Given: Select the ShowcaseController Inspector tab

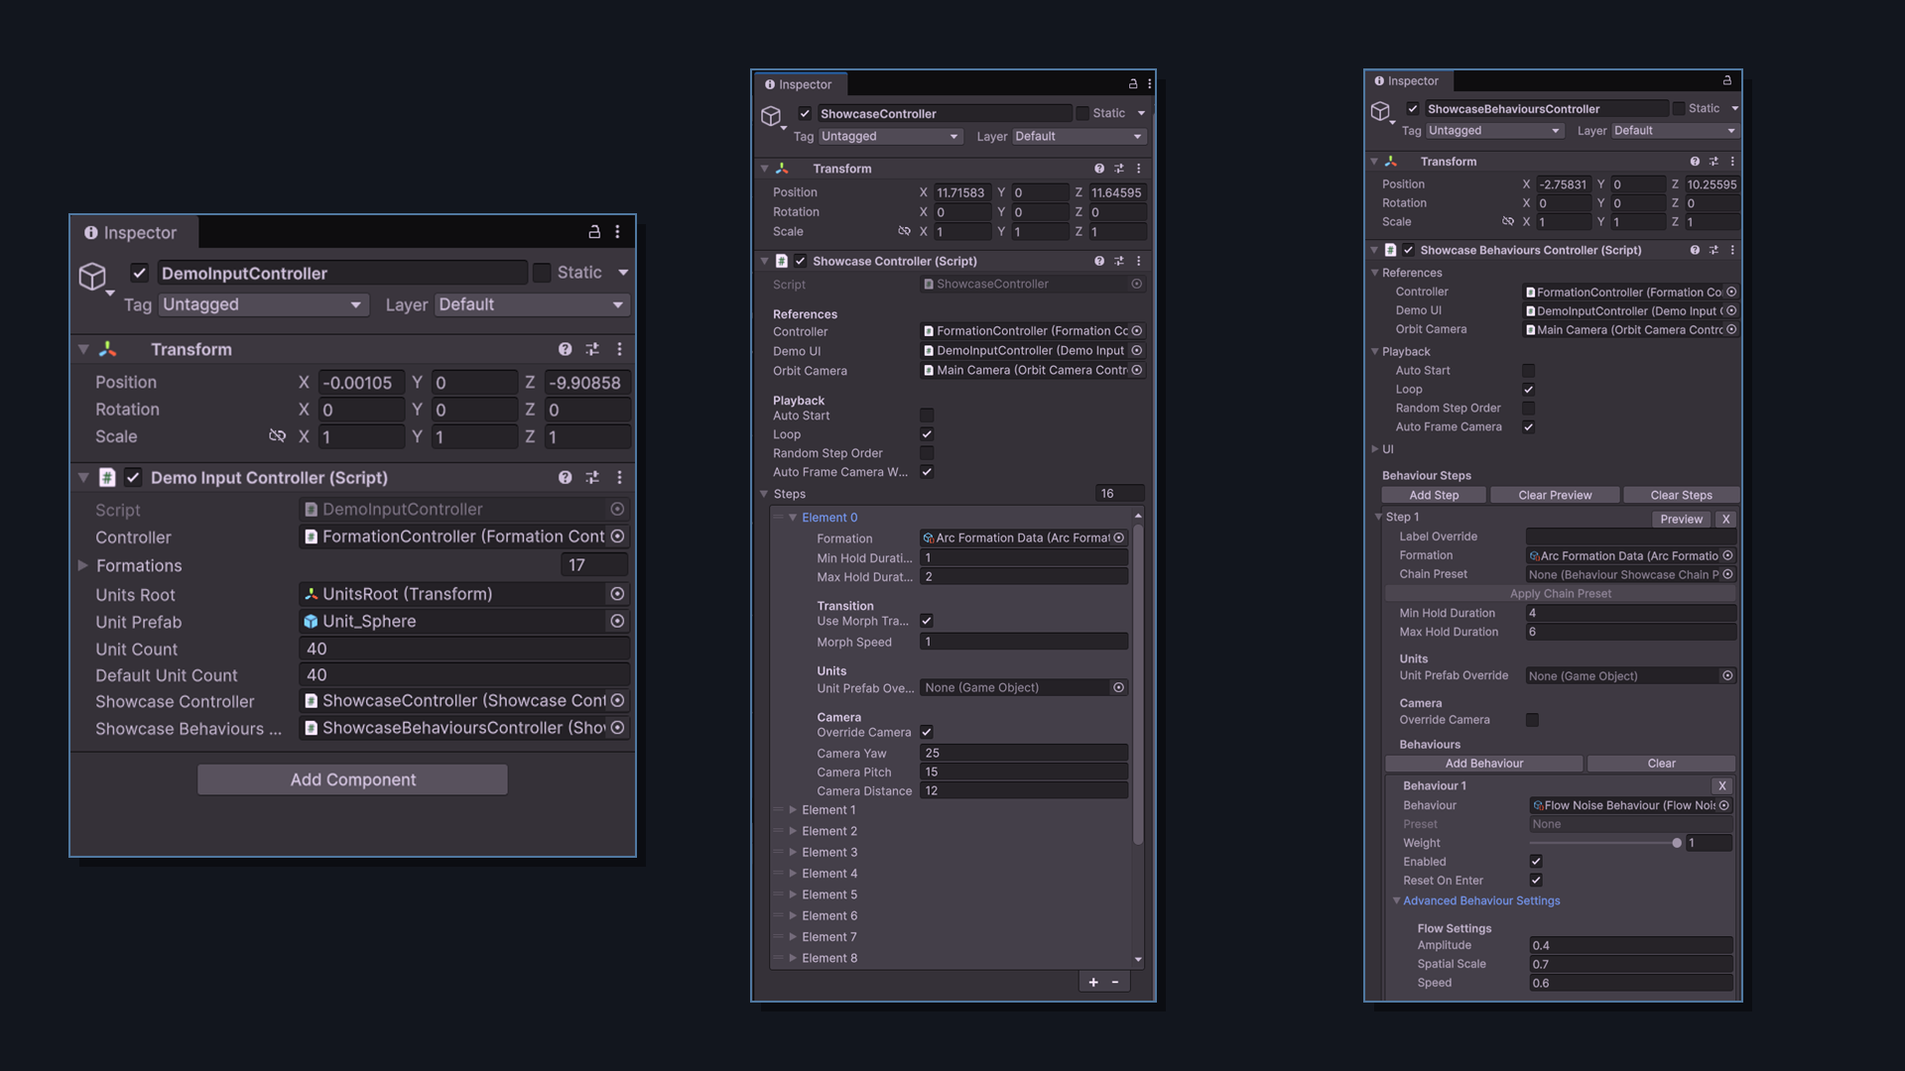Looking at the screenshot, I should pyautogui.click(x=800, y=84).
